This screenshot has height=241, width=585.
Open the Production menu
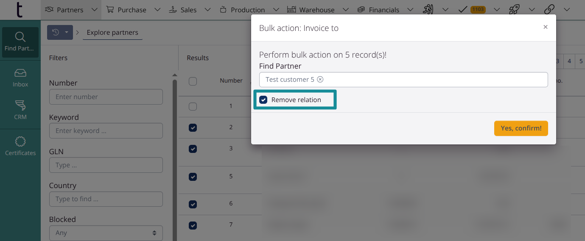(x=242, y=10)
